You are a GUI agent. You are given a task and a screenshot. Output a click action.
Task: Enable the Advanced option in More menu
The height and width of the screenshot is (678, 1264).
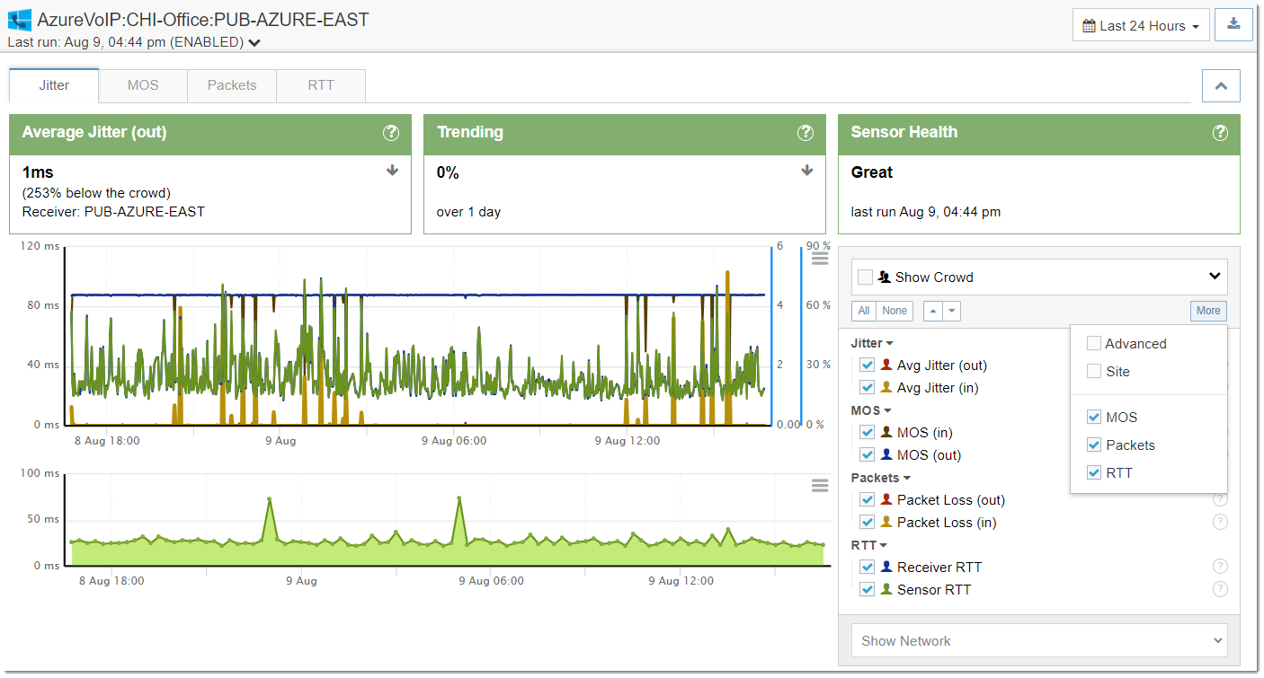(1094, 343)
